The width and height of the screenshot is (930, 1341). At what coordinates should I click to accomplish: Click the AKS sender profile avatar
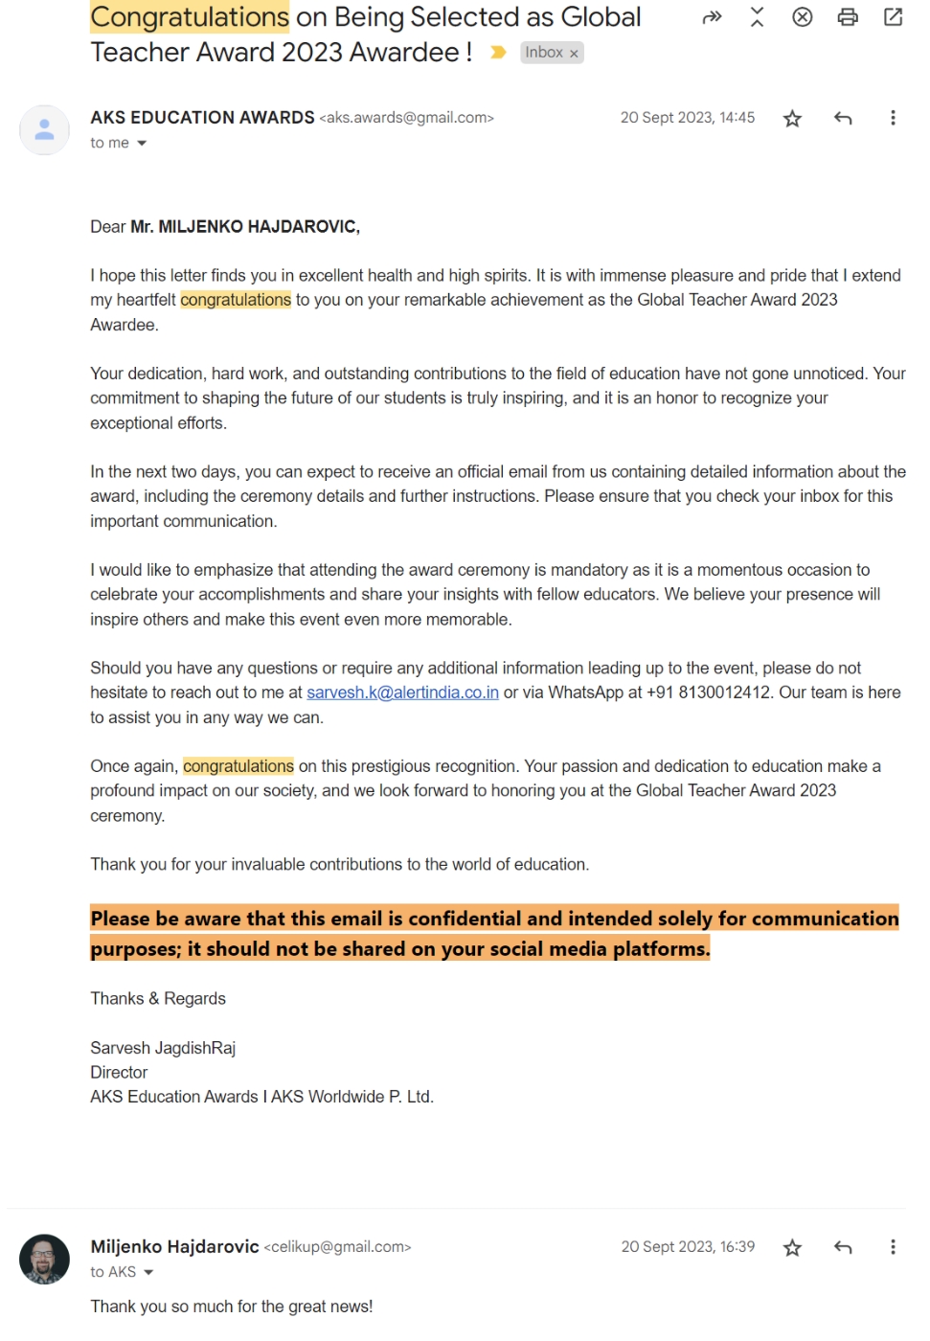coord(44,130)
